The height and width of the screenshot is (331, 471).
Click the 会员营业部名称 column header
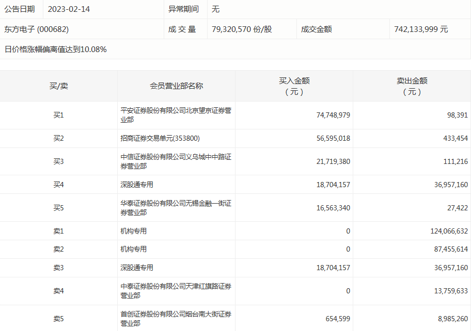(x=176, y=86)
